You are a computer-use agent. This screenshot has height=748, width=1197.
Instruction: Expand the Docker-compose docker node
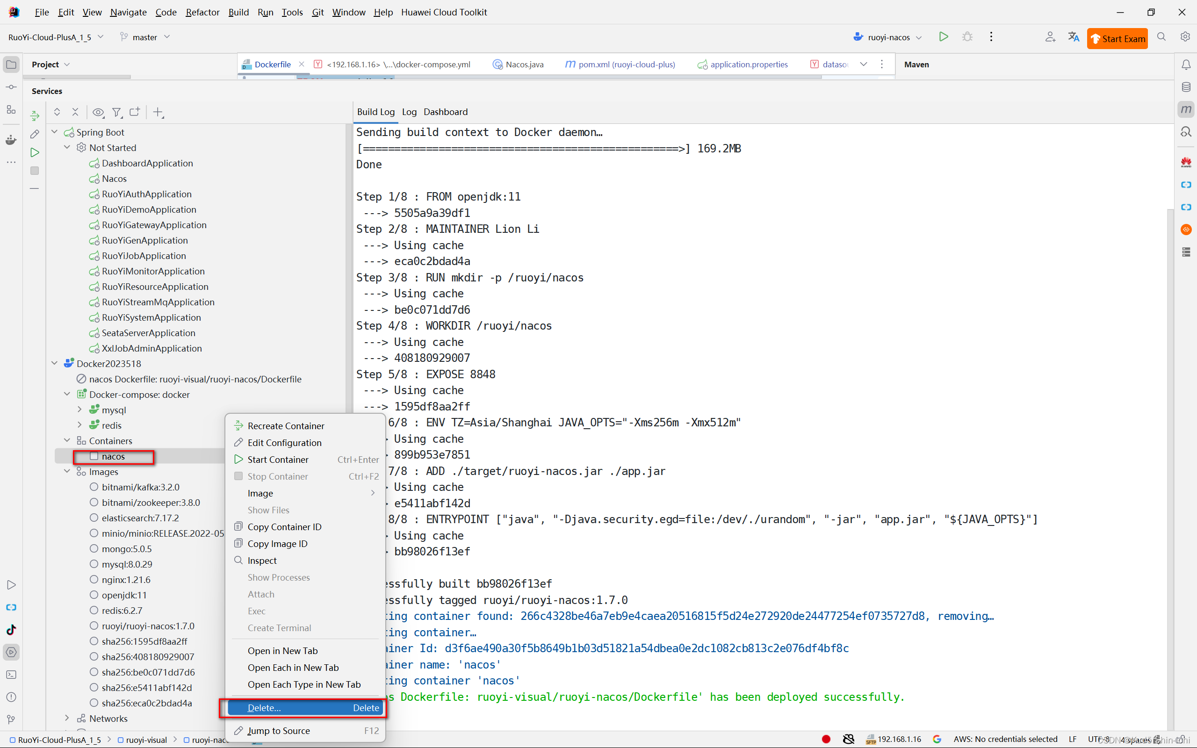(68, 394)
